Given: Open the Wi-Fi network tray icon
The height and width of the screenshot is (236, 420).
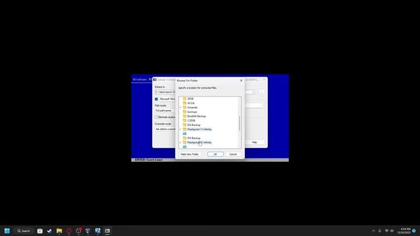Looking at the screenshot, I should point(387,231).
